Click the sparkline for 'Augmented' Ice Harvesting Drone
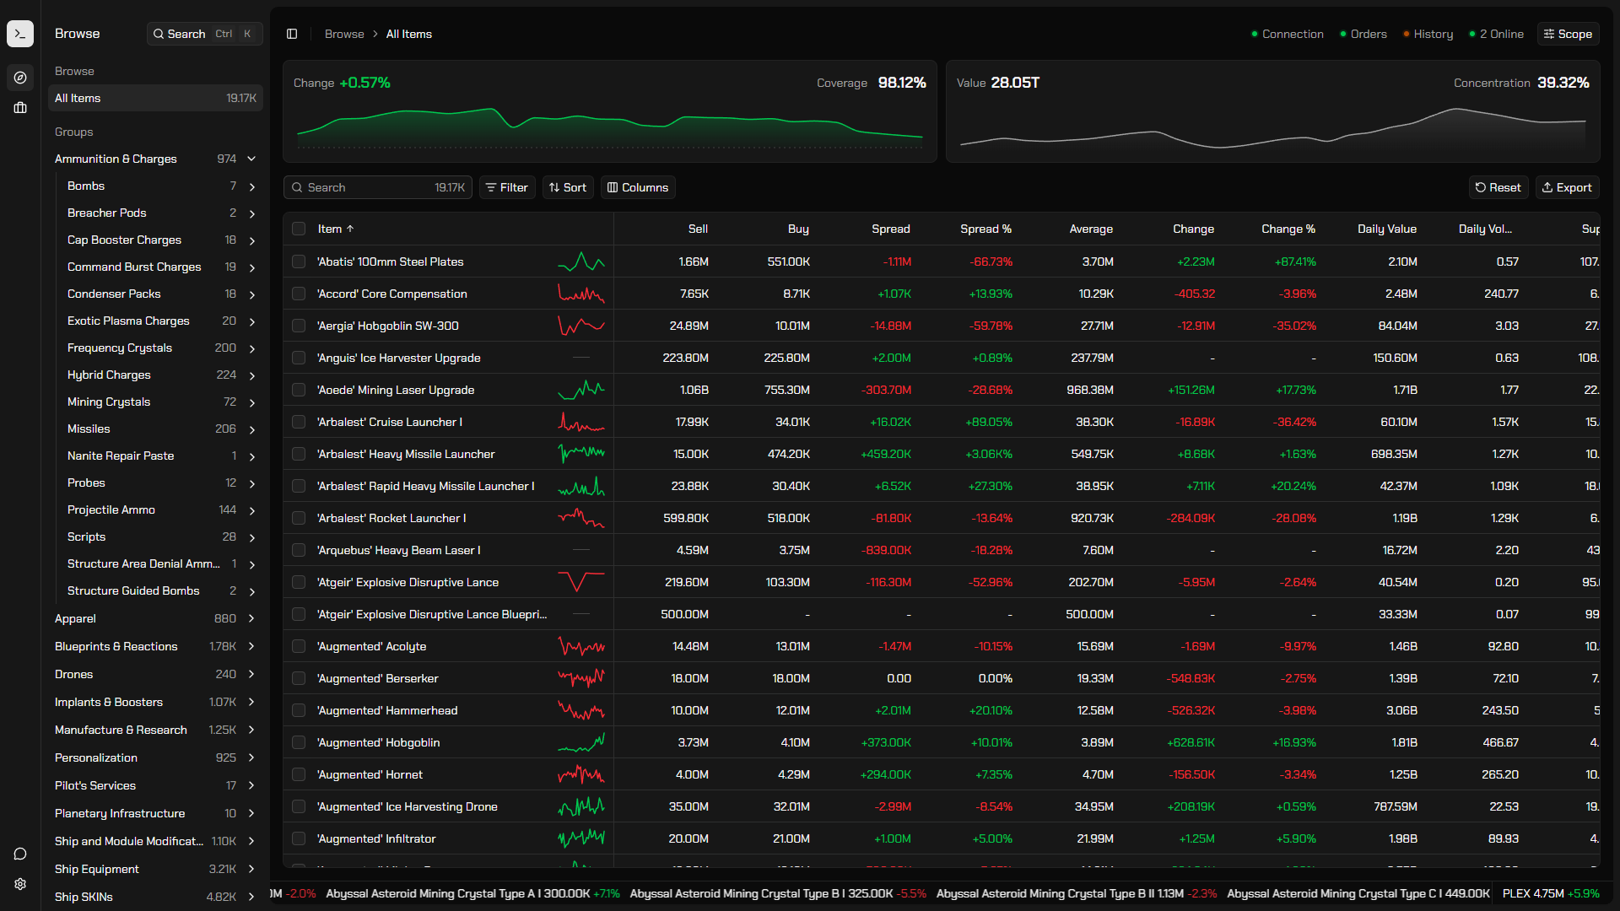 tap(581, 806)
